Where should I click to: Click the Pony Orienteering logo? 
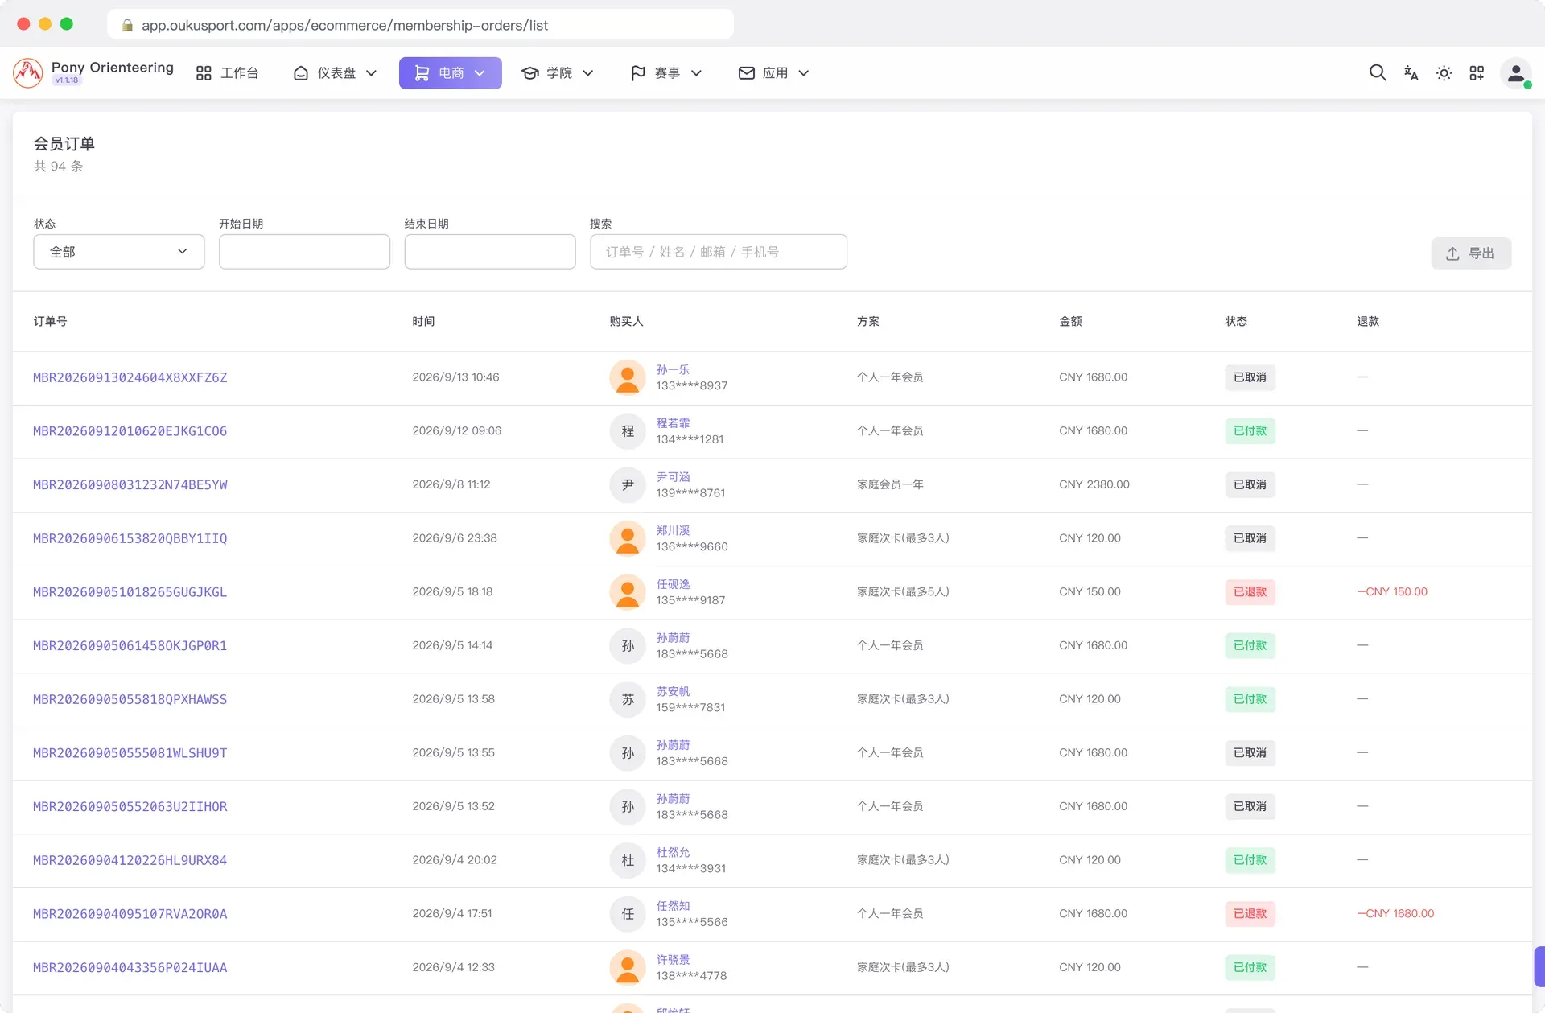(93, 72)
